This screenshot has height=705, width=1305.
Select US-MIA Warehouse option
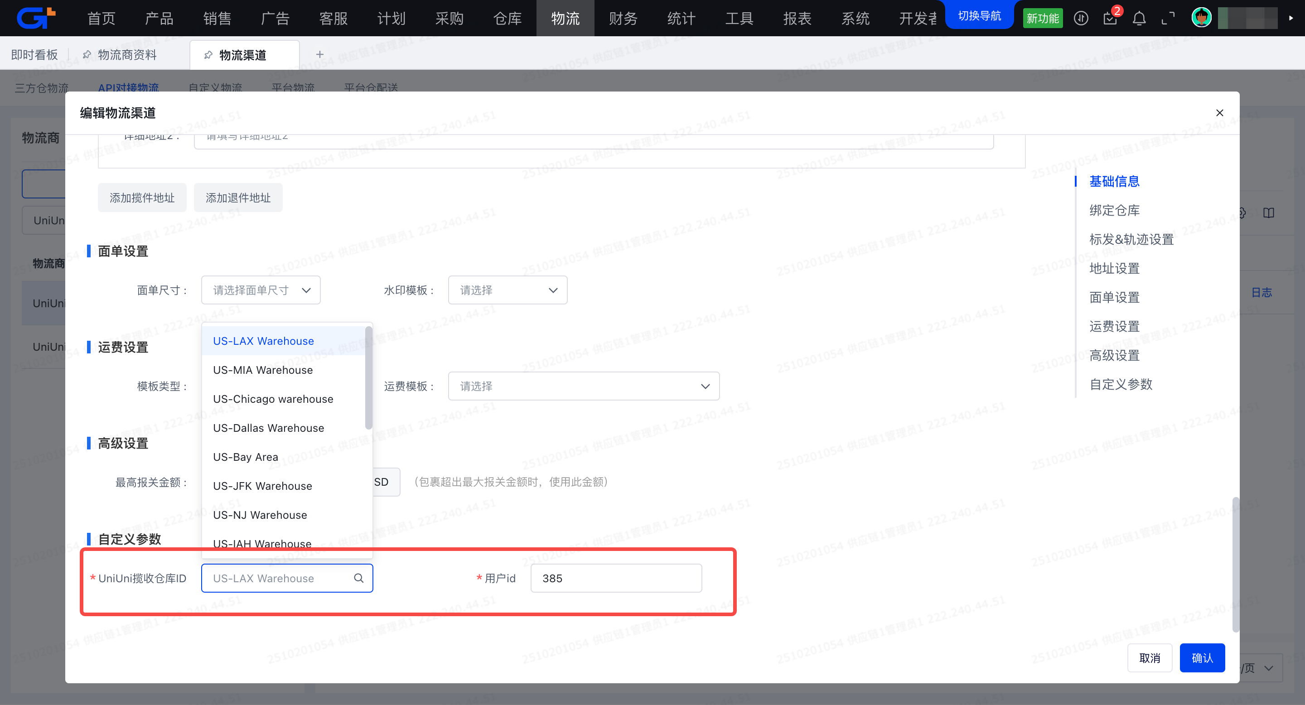(x=262, y=370)
